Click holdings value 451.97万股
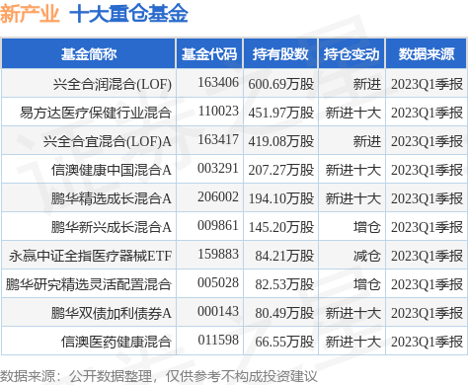Viewport: 468px width, 385px height. pos(281,113)
